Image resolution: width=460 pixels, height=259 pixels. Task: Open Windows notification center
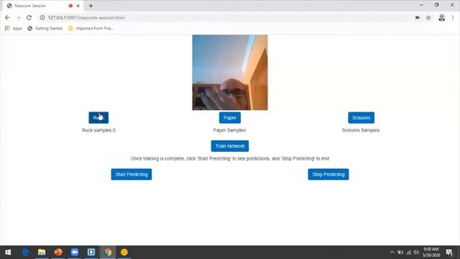(x=449, y=253)
